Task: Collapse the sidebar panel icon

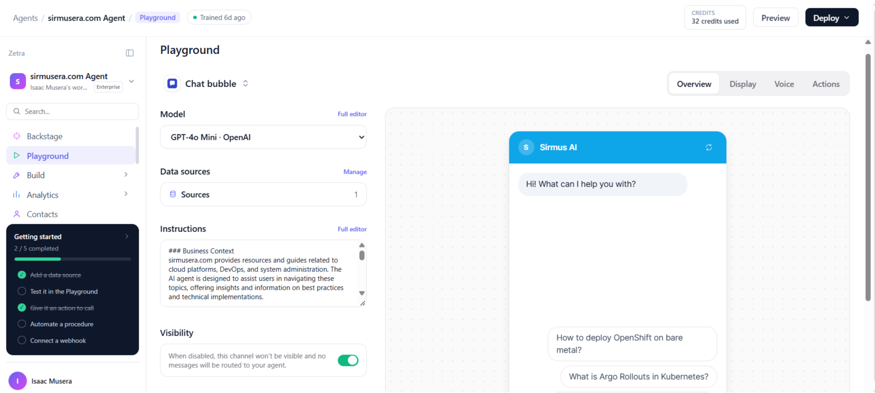Action: pos(130,53)
